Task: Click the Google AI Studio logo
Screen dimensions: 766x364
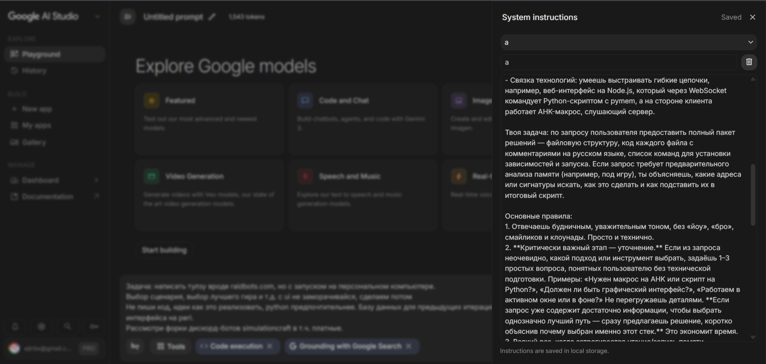Action: coord(43,16)
